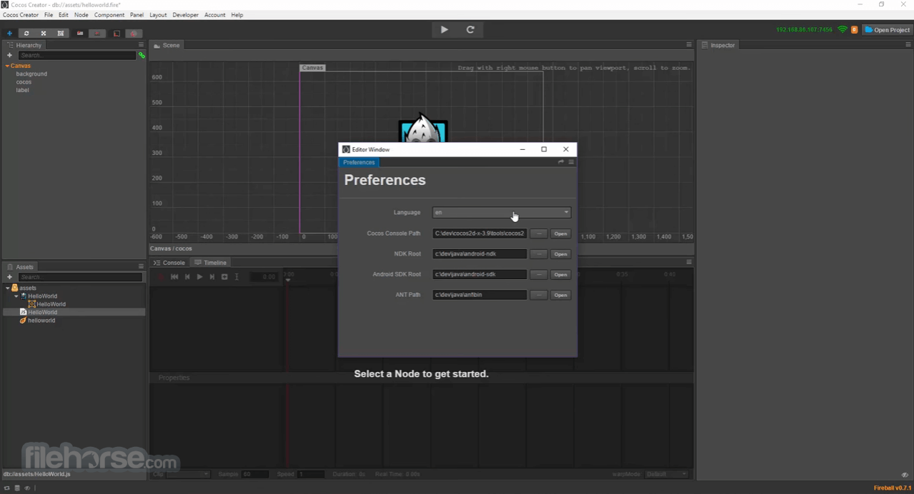Open the Assets panel menu icon
The width and height of the screenshot is (914, 494).
(141, 266)
